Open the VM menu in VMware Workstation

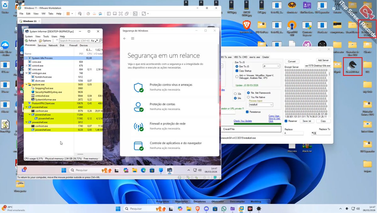[x=43, y=14]
